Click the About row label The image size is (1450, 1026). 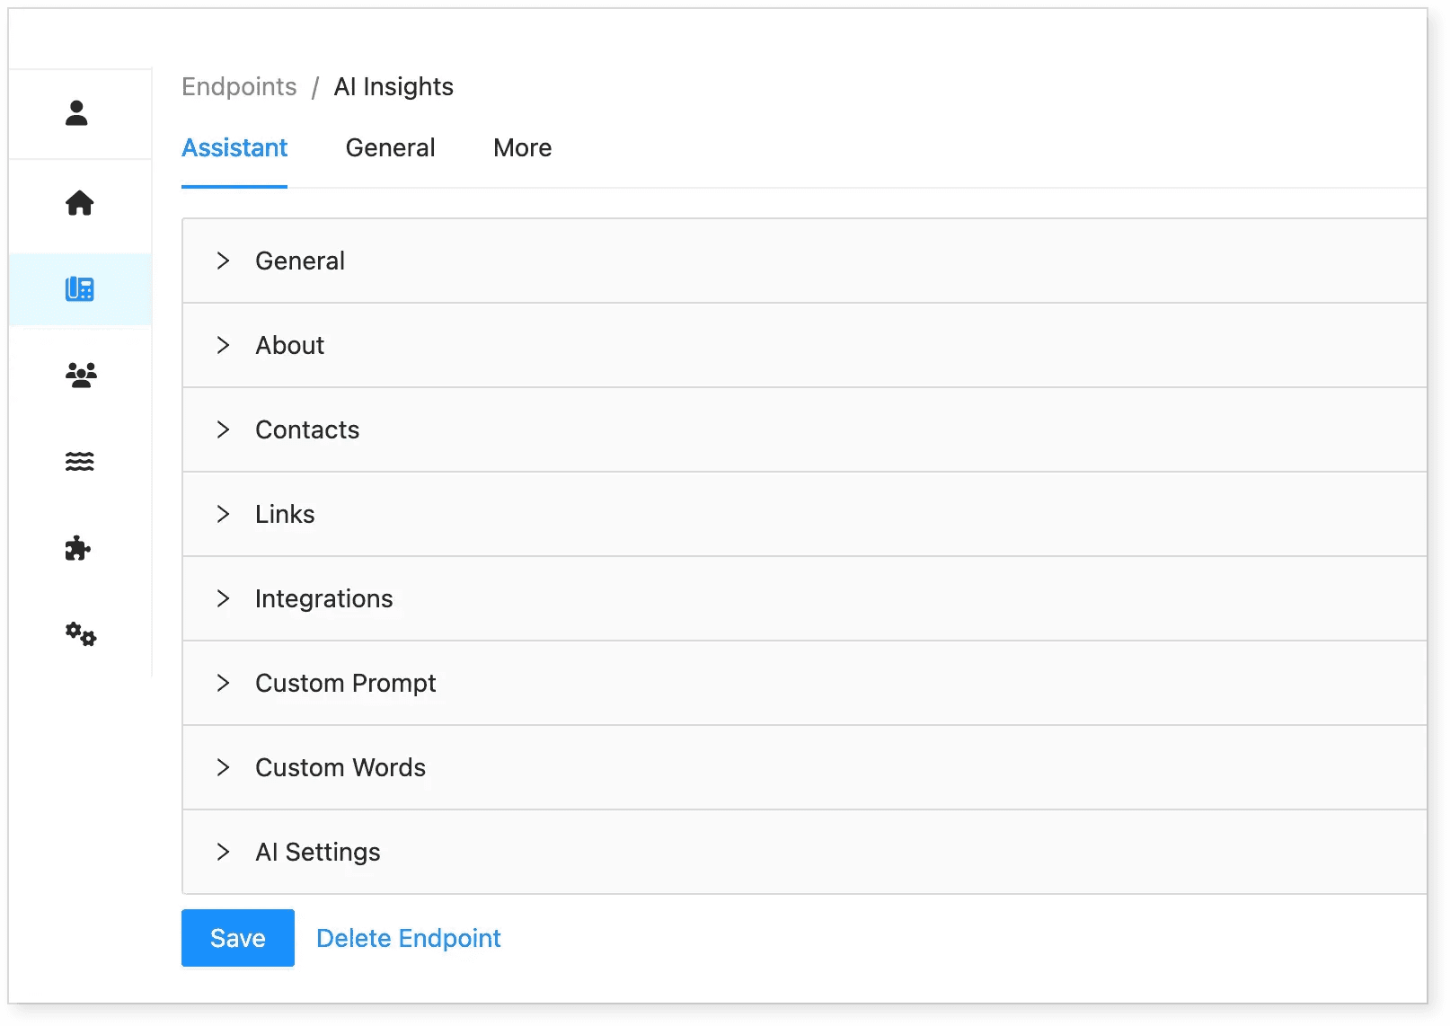pyautogui.click(x=289, y=345)
